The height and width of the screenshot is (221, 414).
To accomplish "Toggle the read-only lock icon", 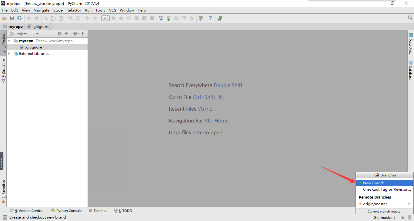I will (402, 218).
